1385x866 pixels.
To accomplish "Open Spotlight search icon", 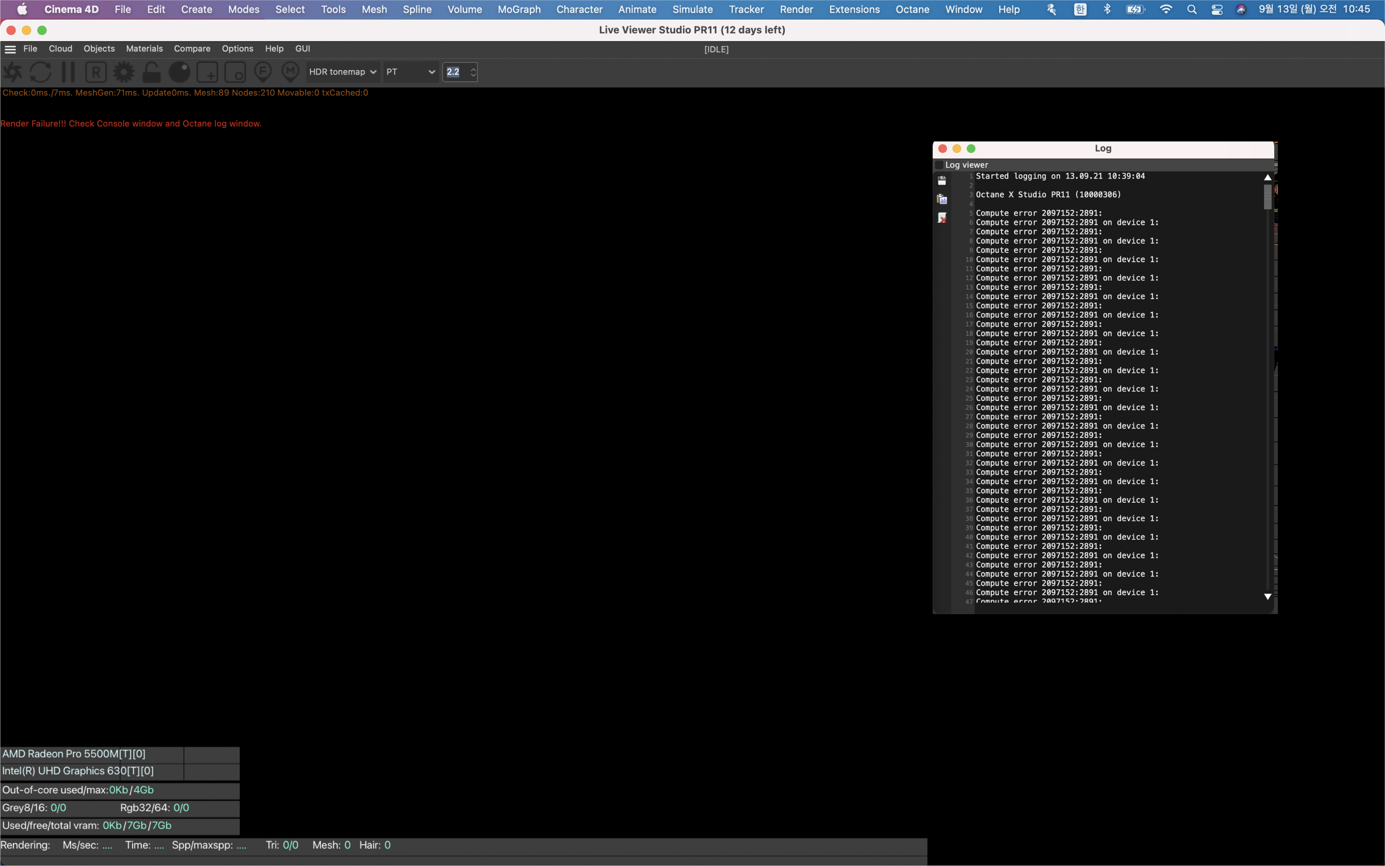I will (x=1191, y=9).
